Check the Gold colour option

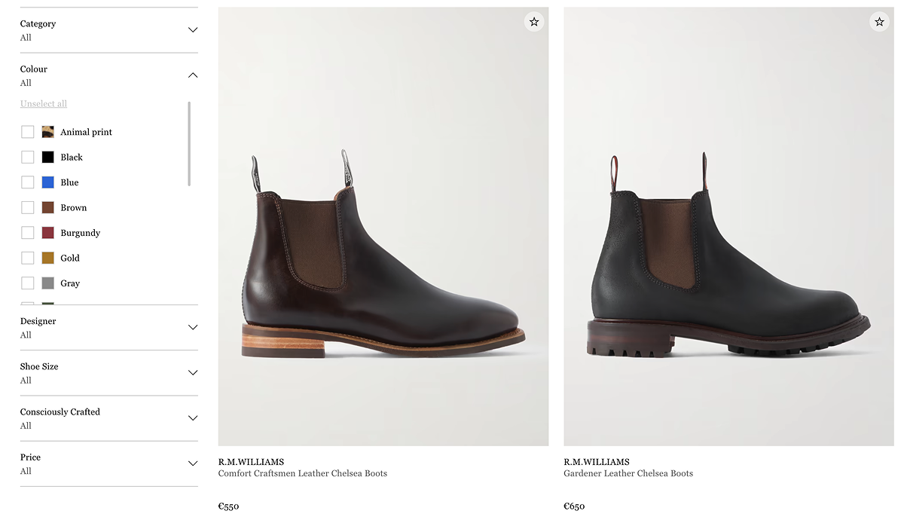pyautogui.click(x=28, y=258)
